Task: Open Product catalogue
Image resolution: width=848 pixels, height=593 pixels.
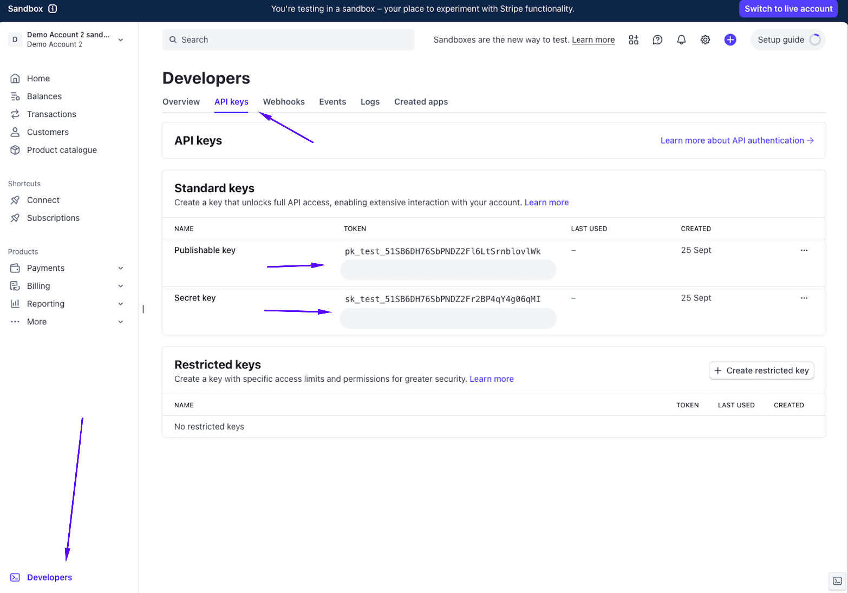Action: click(62, 150)
